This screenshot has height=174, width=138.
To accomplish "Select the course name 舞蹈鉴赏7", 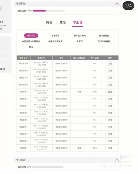I will [x=23, y=106].
